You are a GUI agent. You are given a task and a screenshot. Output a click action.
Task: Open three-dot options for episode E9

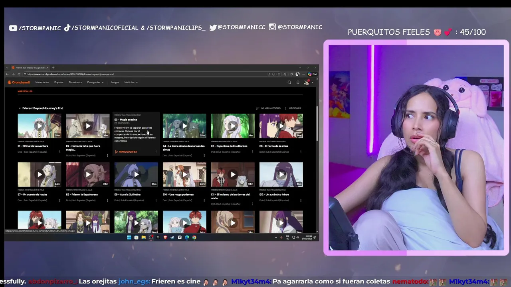click(156, 200)
